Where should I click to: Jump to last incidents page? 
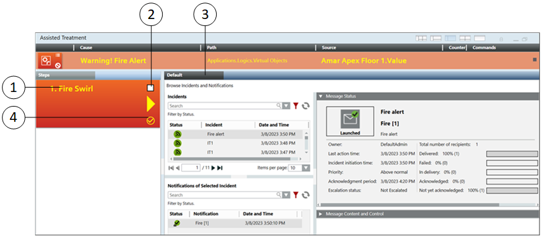(220, 168)
